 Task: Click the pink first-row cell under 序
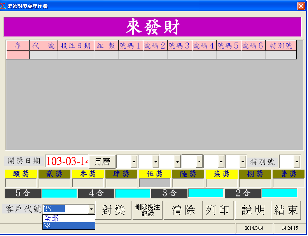17,55
